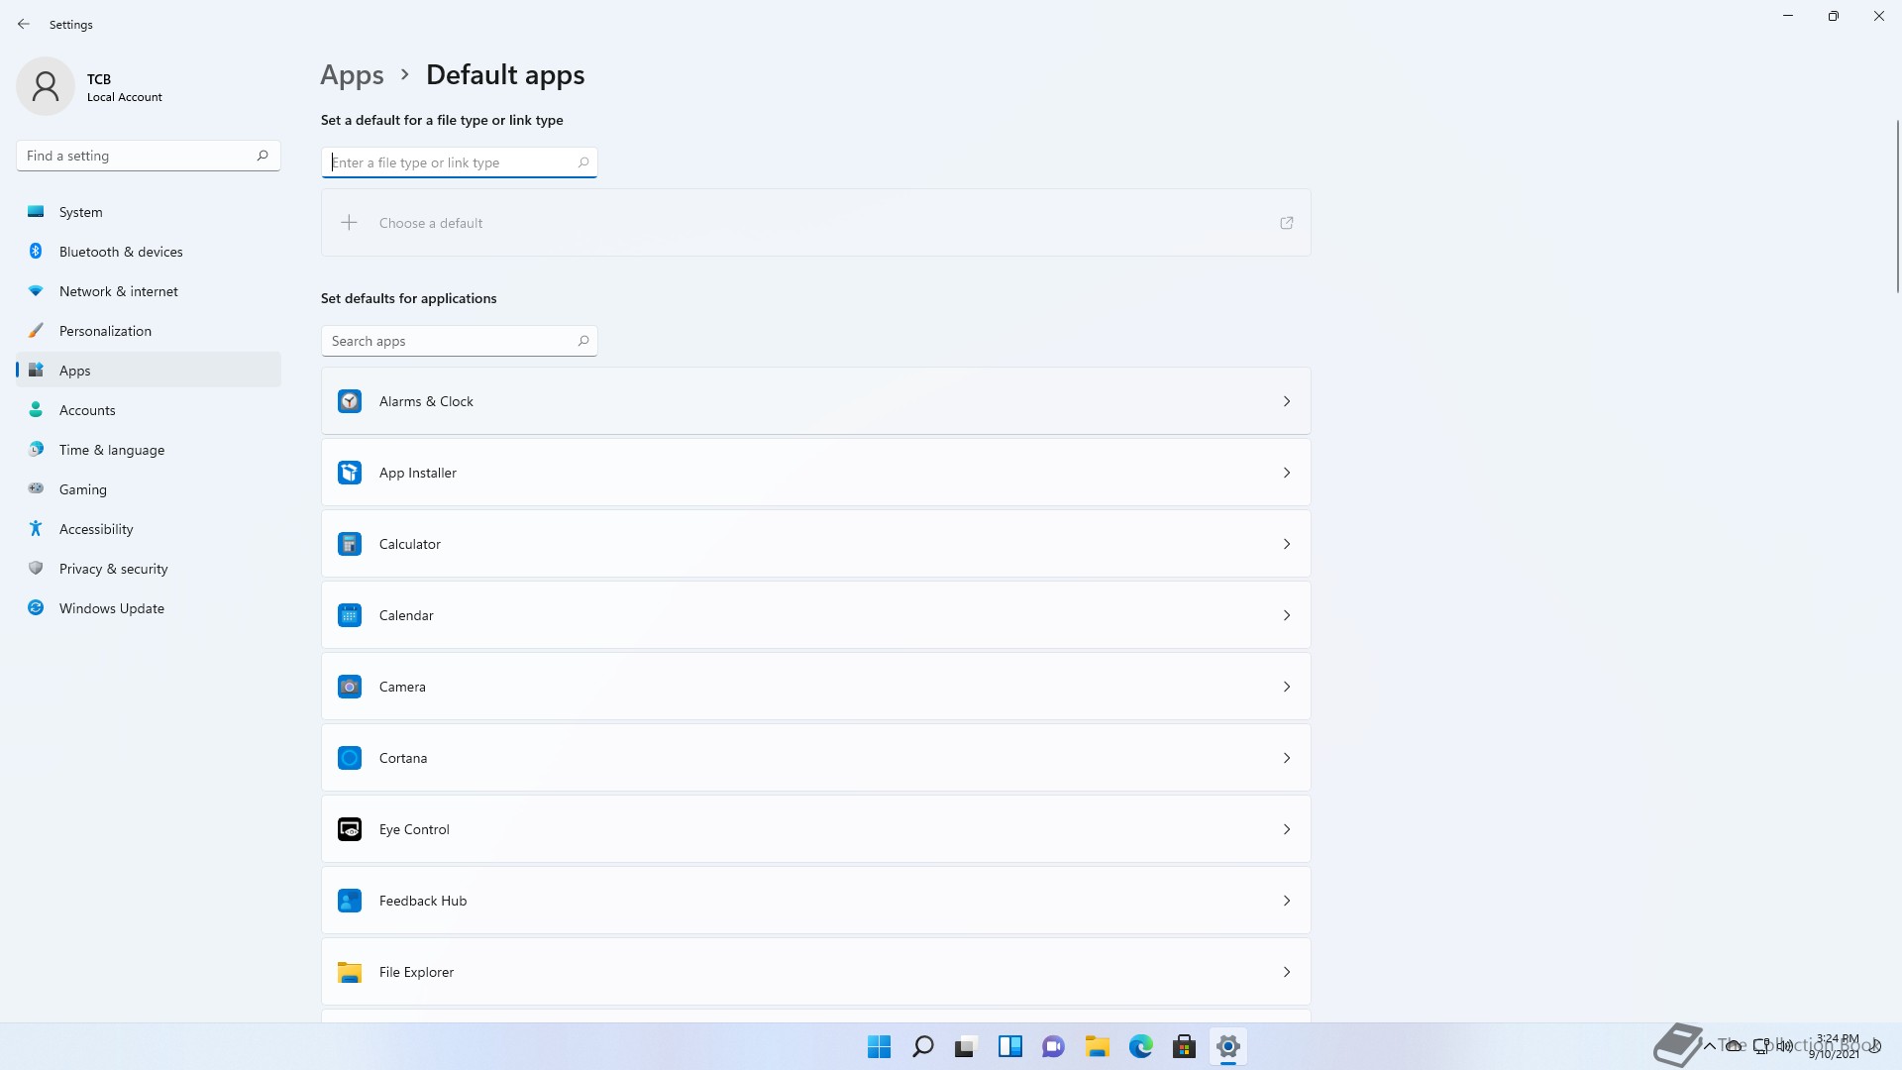
Task: Open Accessibility settings in the sidebar
Action: click(149, 529)
